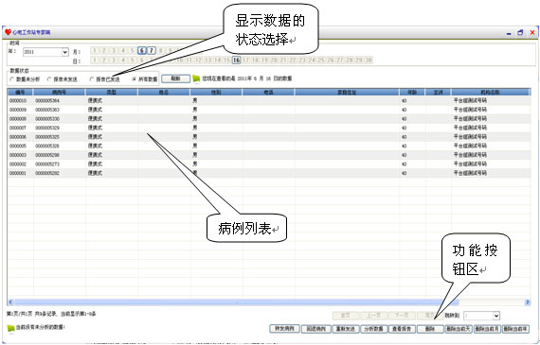Click the green flag icon in status bar
The height and width of the screenshot is (345, 540).
tap(11, 328)
